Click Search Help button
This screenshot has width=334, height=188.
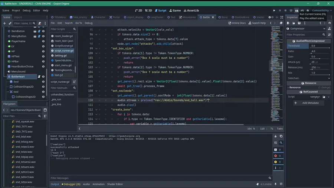click(257, 23)
